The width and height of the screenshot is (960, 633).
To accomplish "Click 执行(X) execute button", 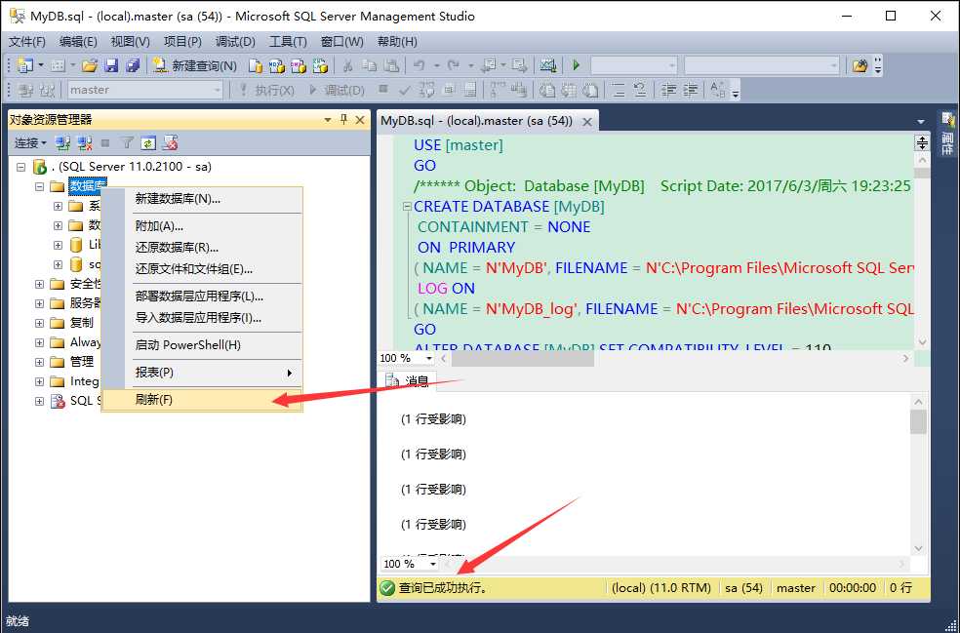I will pyautogui.click(x=267, y=90).
